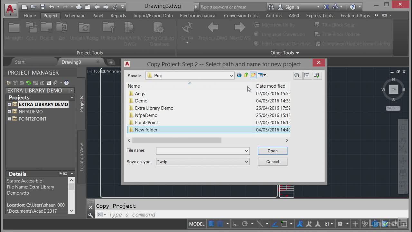412x232 pixels.
Task: Open the Save in folder dropdown
Action: click(231, 76)
